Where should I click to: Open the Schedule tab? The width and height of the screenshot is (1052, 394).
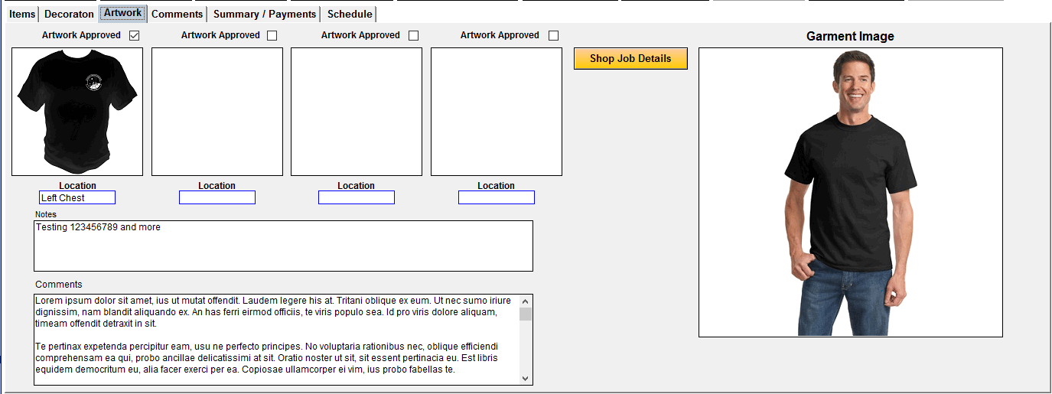click(350, 14)
